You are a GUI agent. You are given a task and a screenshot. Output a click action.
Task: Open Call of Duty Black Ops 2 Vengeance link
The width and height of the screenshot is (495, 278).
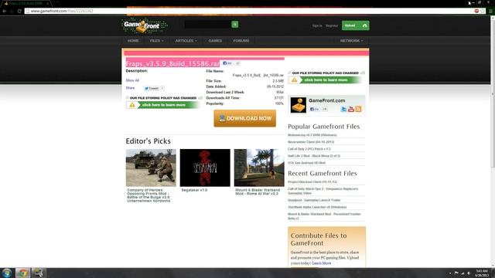click(323, 191)
